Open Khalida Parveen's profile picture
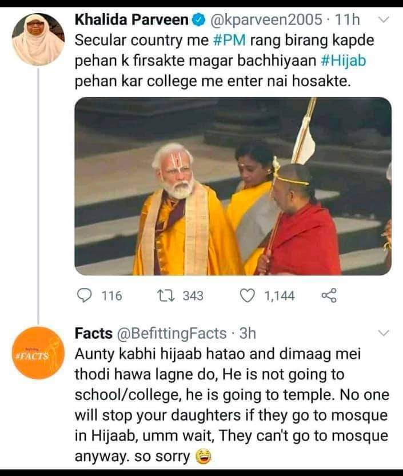Viewport: 403px width, 476px height. pyautogui.click(x=38, y=39)
